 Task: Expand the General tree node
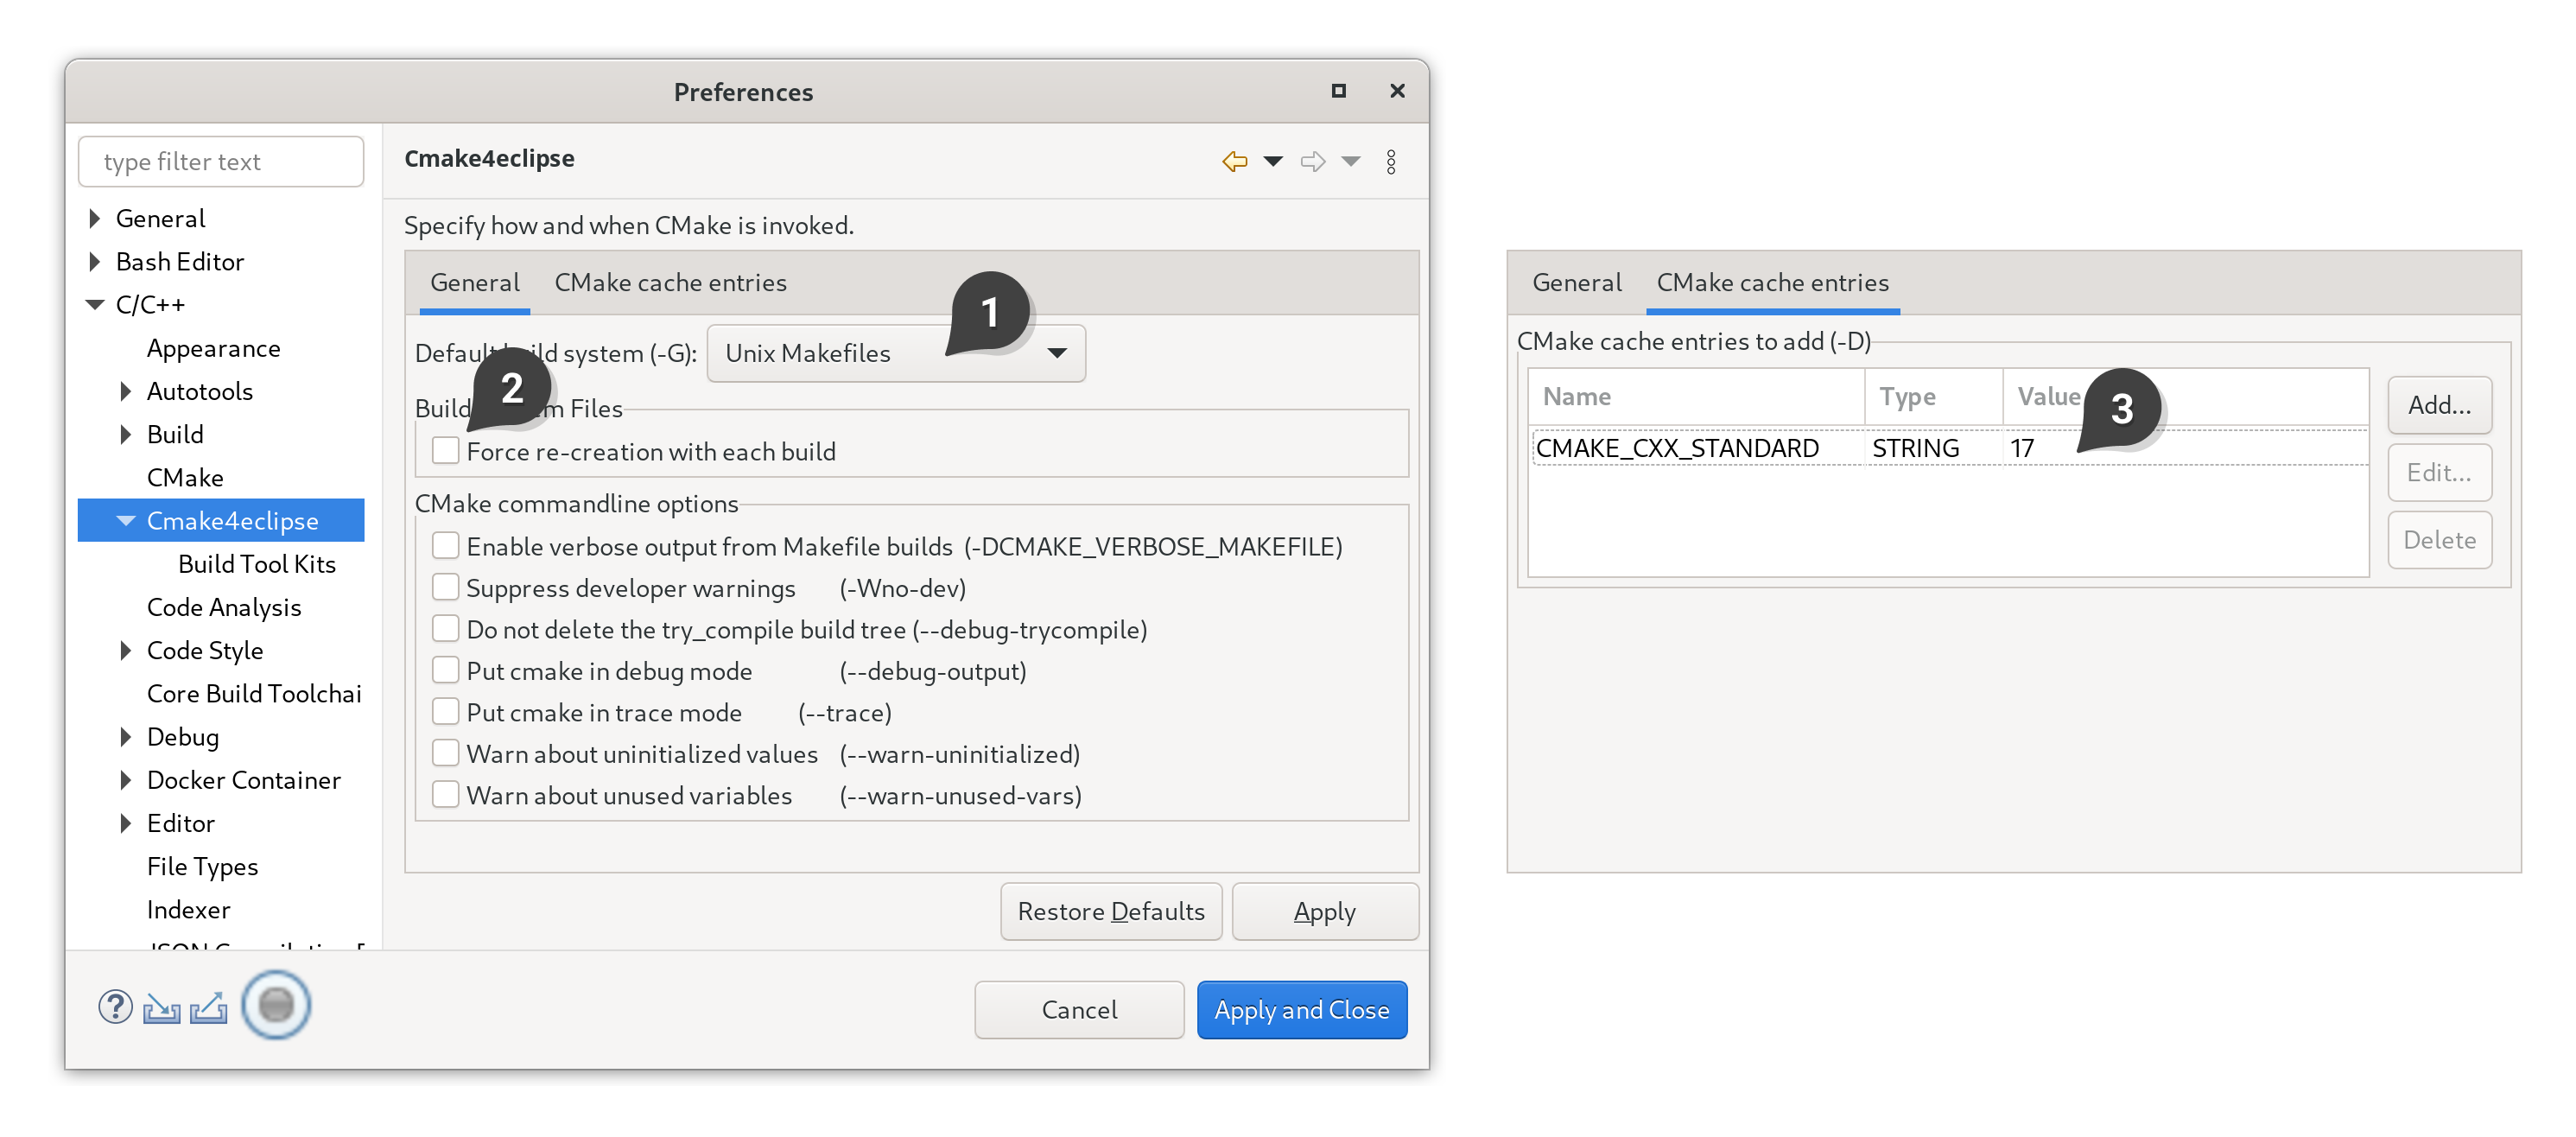point(95,218)
